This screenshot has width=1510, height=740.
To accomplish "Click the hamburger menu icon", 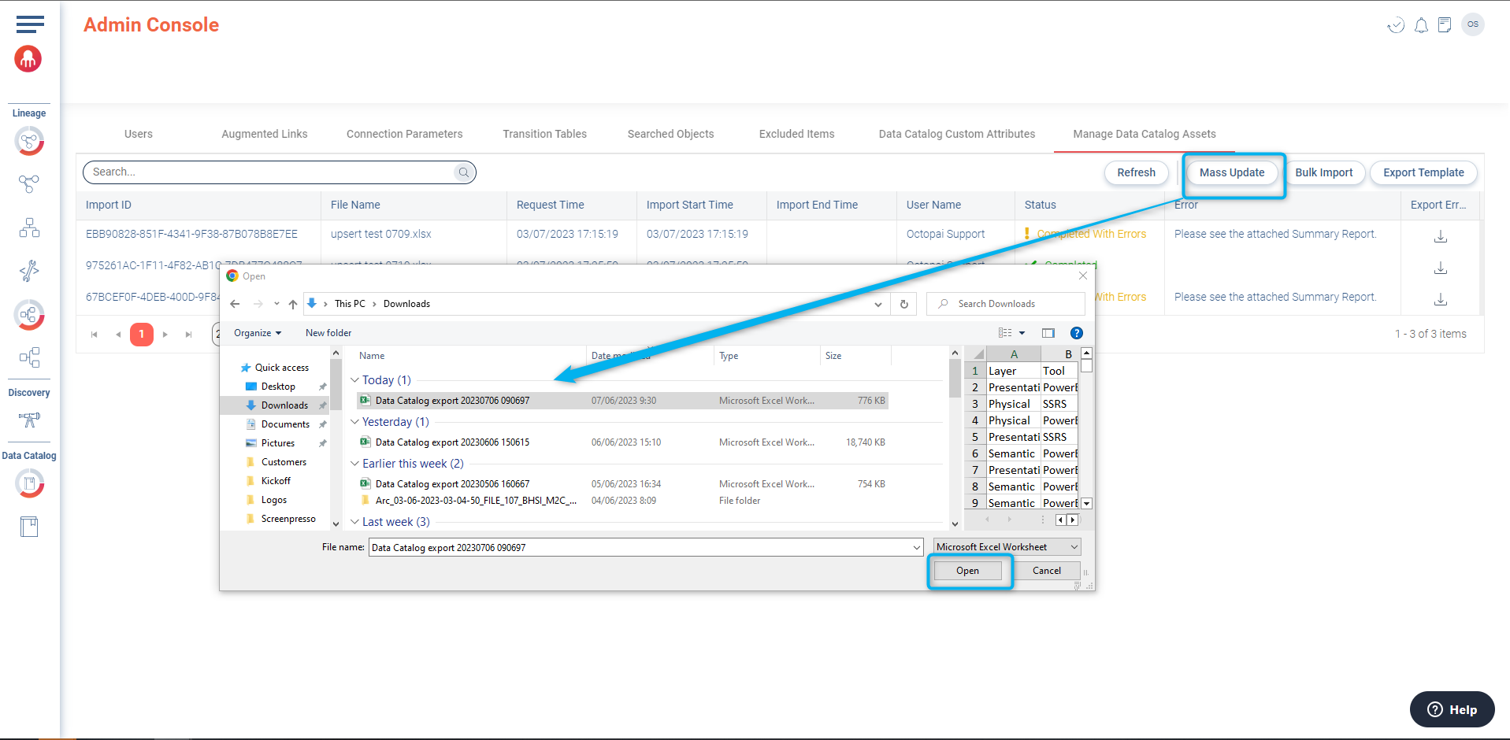I will pos(30,24).
